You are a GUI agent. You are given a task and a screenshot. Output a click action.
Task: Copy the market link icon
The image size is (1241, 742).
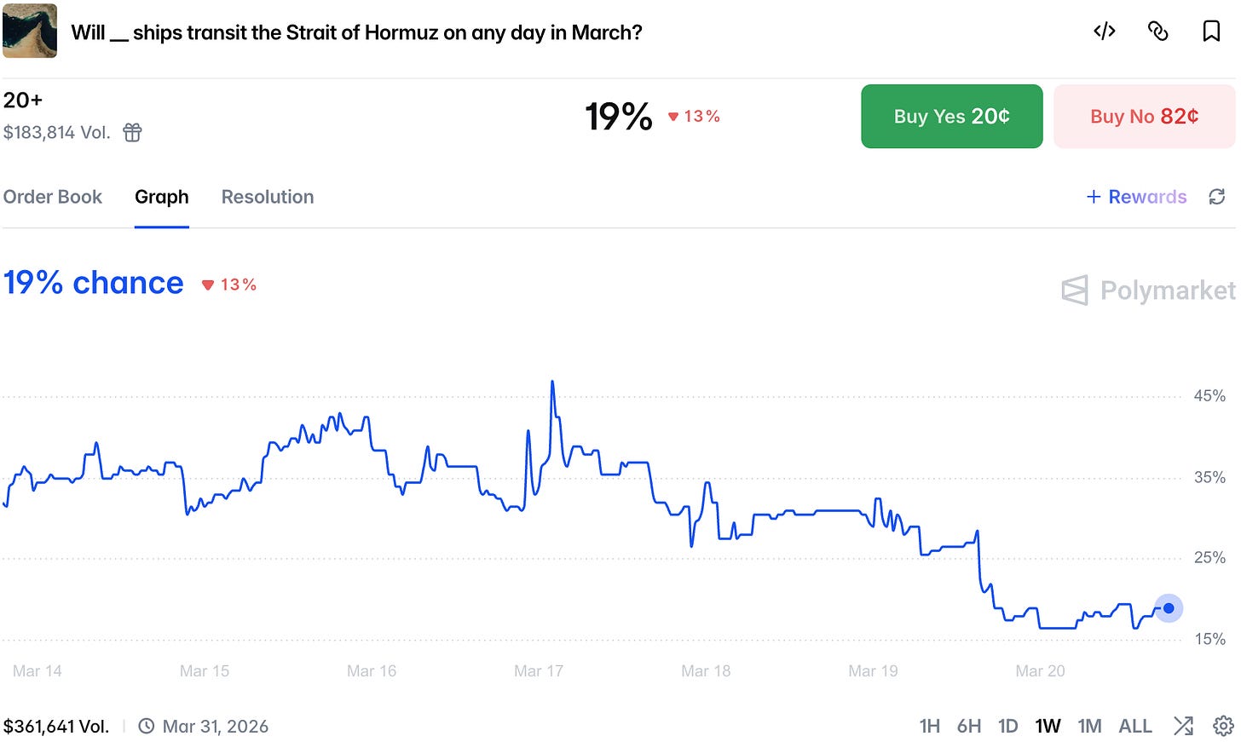1157,32
